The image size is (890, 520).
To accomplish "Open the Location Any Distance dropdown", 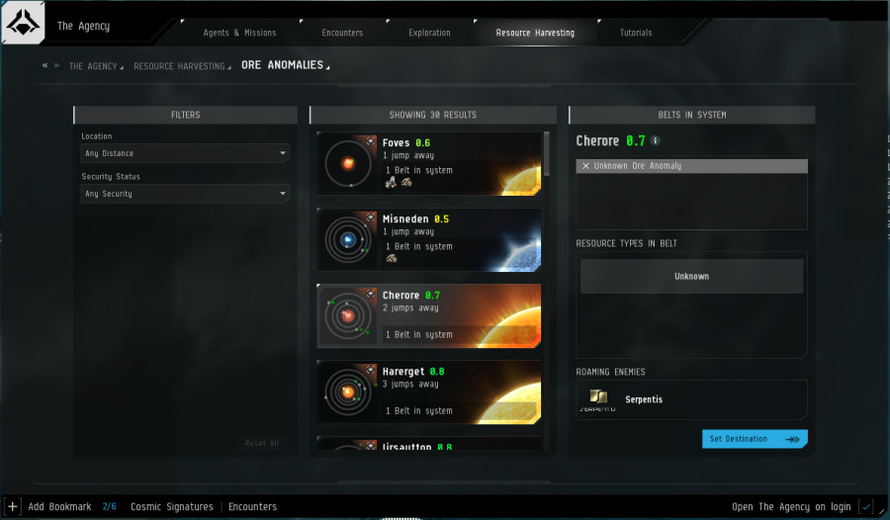I will click(185, 153).
